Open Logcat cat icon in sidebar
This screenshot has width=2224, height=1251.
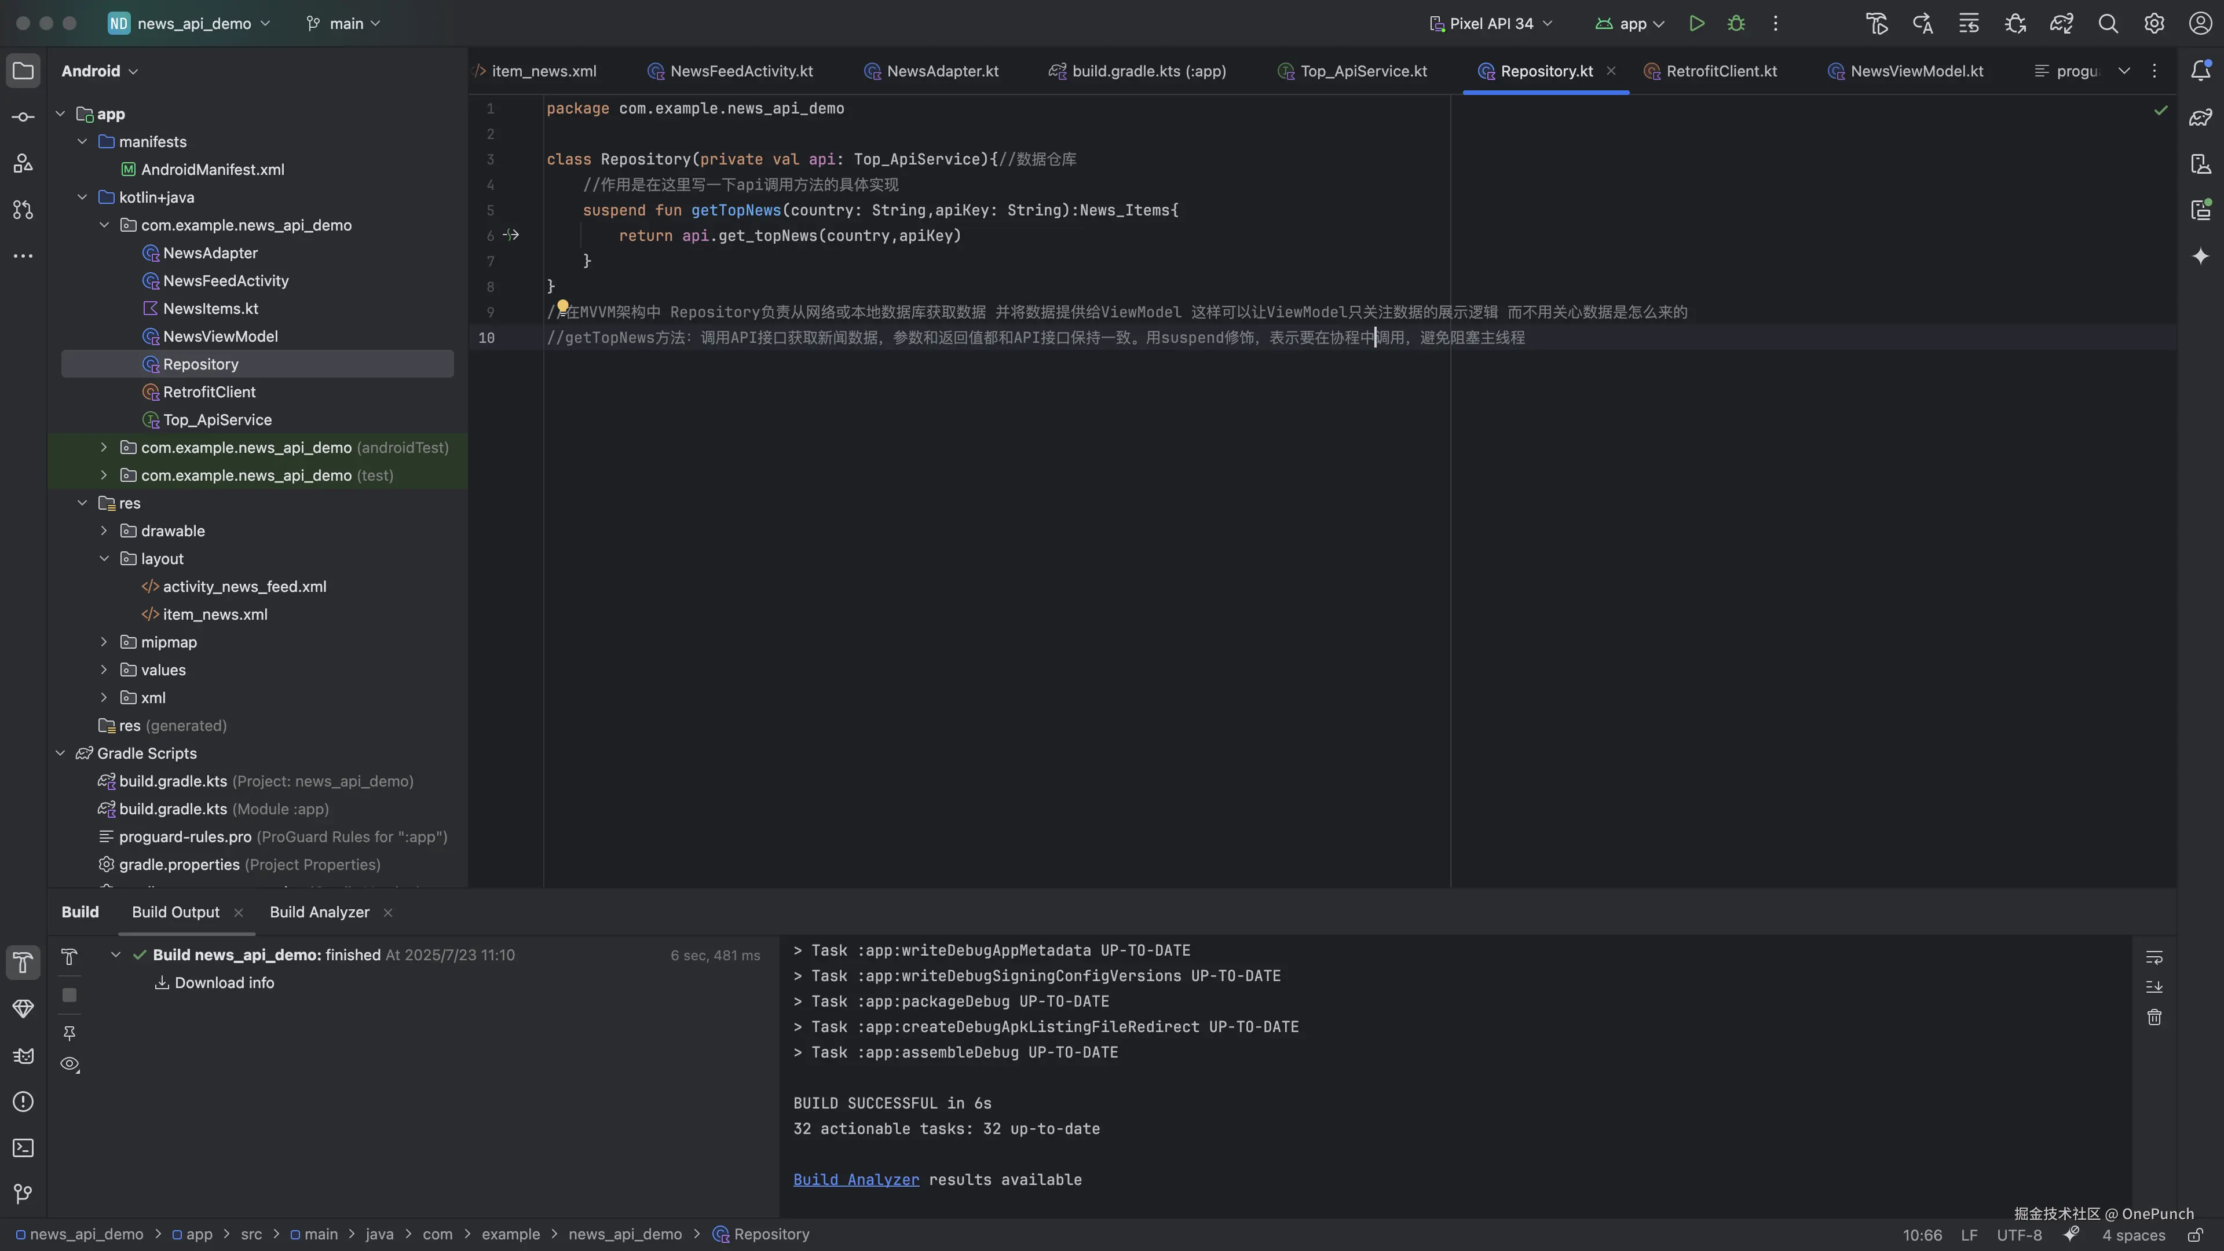23,1055
